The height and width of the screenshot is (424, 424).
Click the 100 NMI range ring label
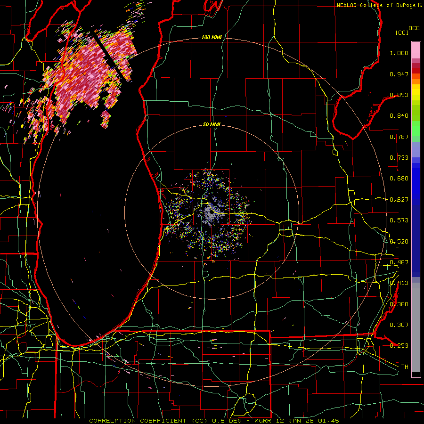pos(212,37)
